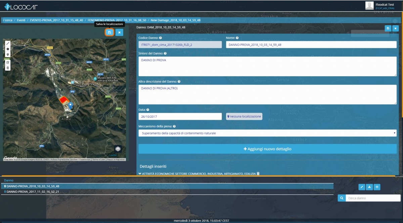Open FENOMENO-PROVA_2017_10_31_16_08_50 breadcrumb
This screenshot has width=403, height=223.
coord(117,20)
